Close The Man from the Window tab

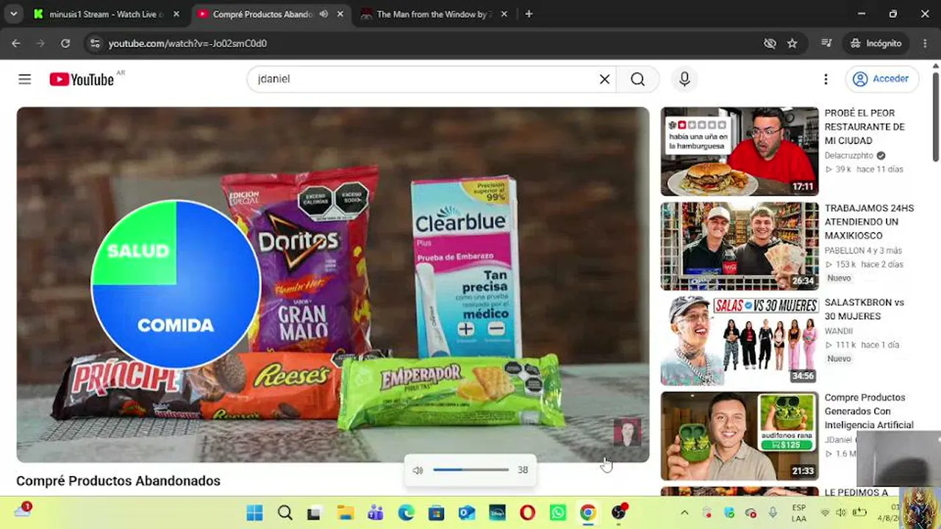pyautogui.click(x=506, y=14)
